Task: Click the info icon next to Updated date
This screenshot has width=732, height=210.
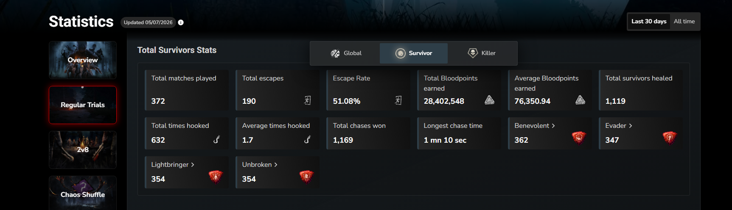Action: click(x=181, y=22)
